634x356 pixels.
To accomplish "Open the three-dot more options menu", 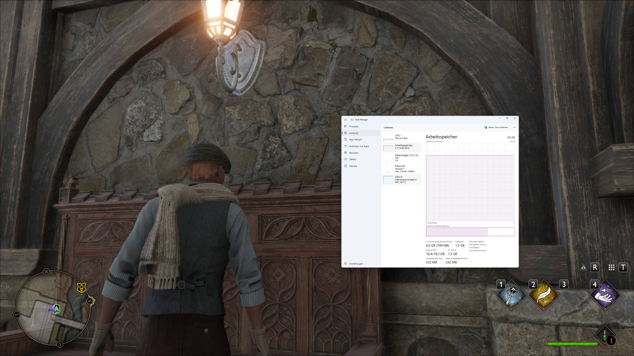I will 515,127.
